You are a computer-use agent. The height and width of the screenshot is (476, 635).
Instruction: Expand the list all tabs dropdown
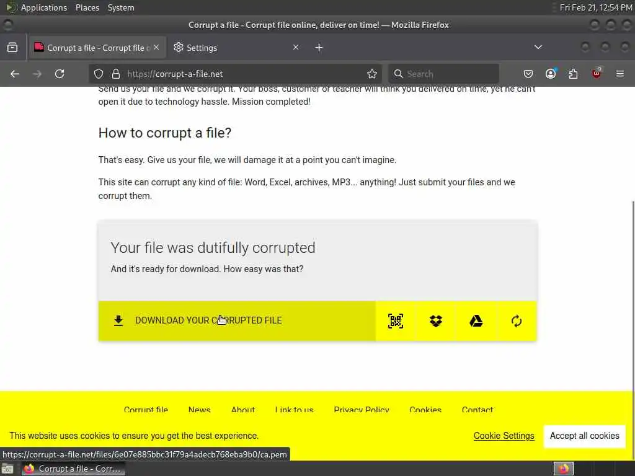(538, 47)
